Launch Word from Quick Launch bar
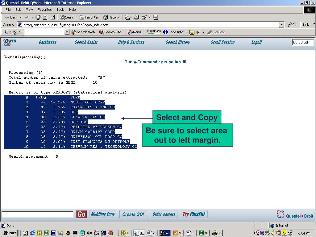The height and width of the screenshot is (237, 316). tap(54, 233)
